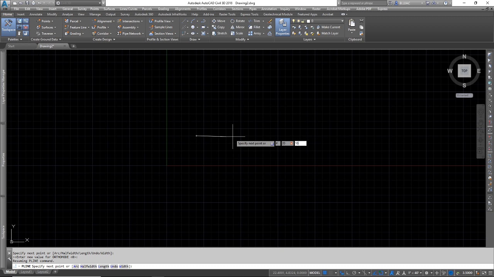
Task: Click the Trim tool
Action: [x=254, y=21]
